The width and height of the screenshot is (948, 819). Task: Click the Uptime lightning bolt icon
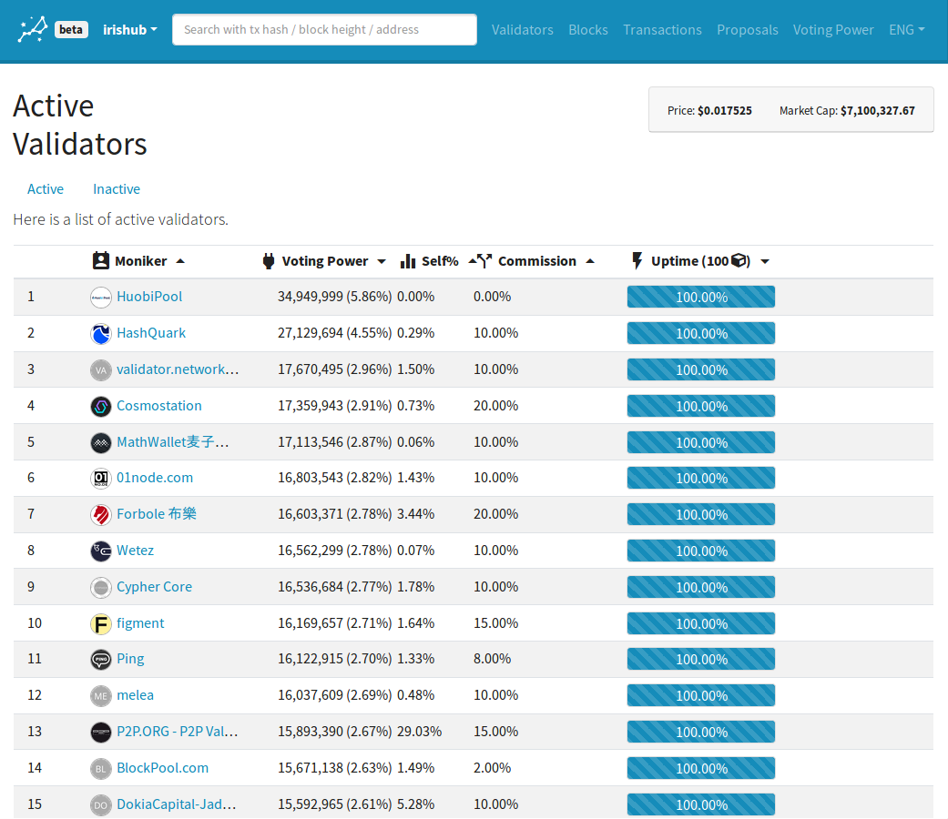(637, 260)
